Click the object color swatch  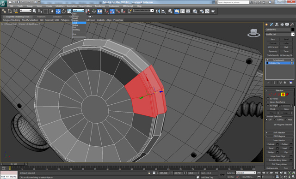[293, 30]
